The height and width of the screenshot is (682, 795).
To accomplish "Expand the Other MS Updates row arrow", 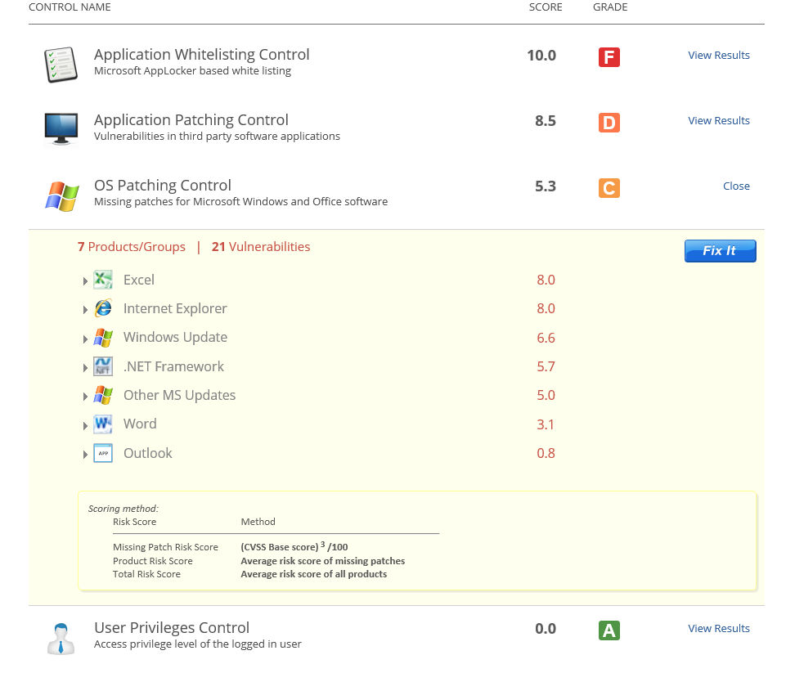I will tap(85, 397).
